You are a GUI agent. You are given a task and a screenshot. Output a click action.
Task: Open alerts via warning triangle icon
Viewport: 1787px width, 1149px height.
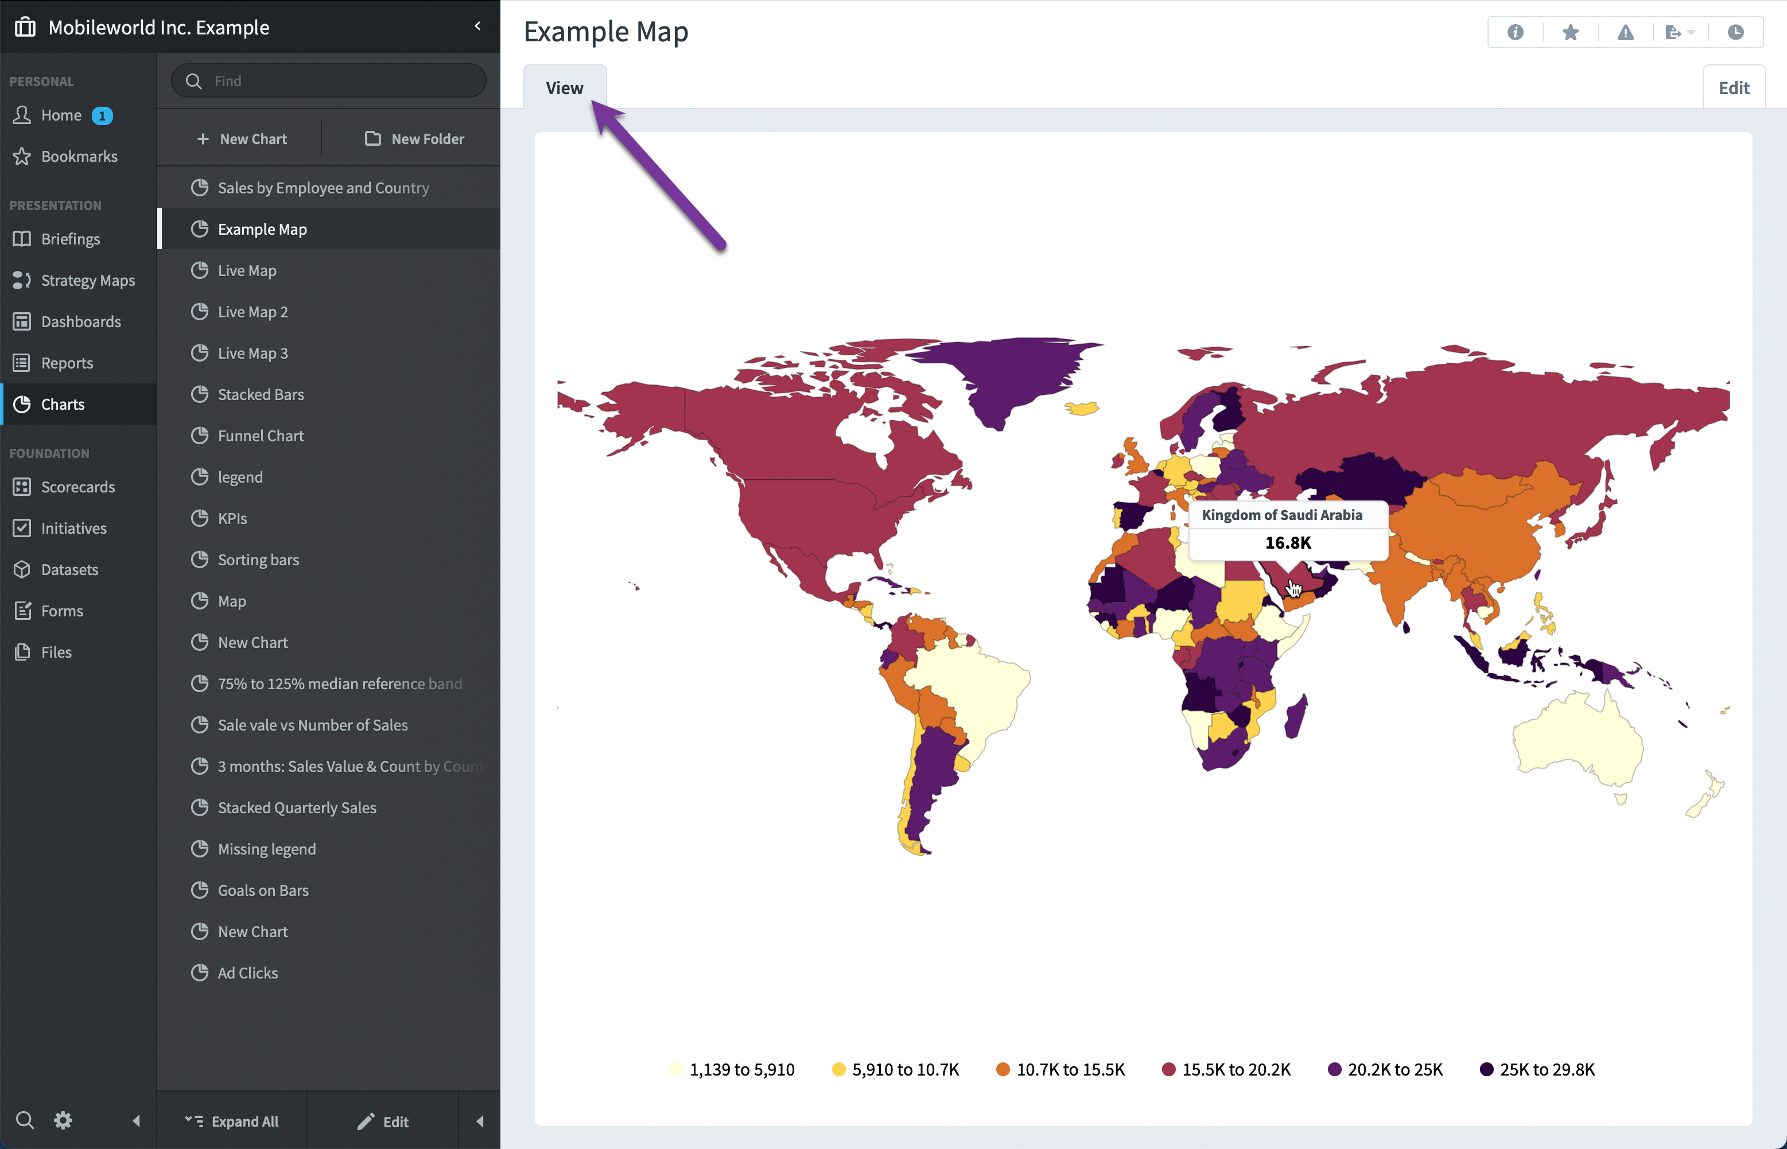[x=1625, y=32]
